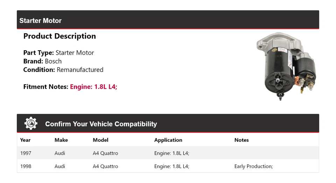The width and height of the screenshot is (336, 183).
Task: Click the gear icon beside Confirm Your Vehicle Compatibility
Action: 31,124
